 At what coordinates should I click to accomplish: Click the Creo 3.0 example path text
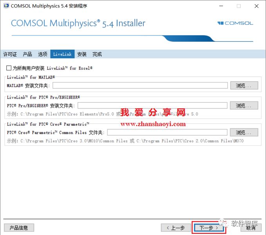click(x=74, y=141)
